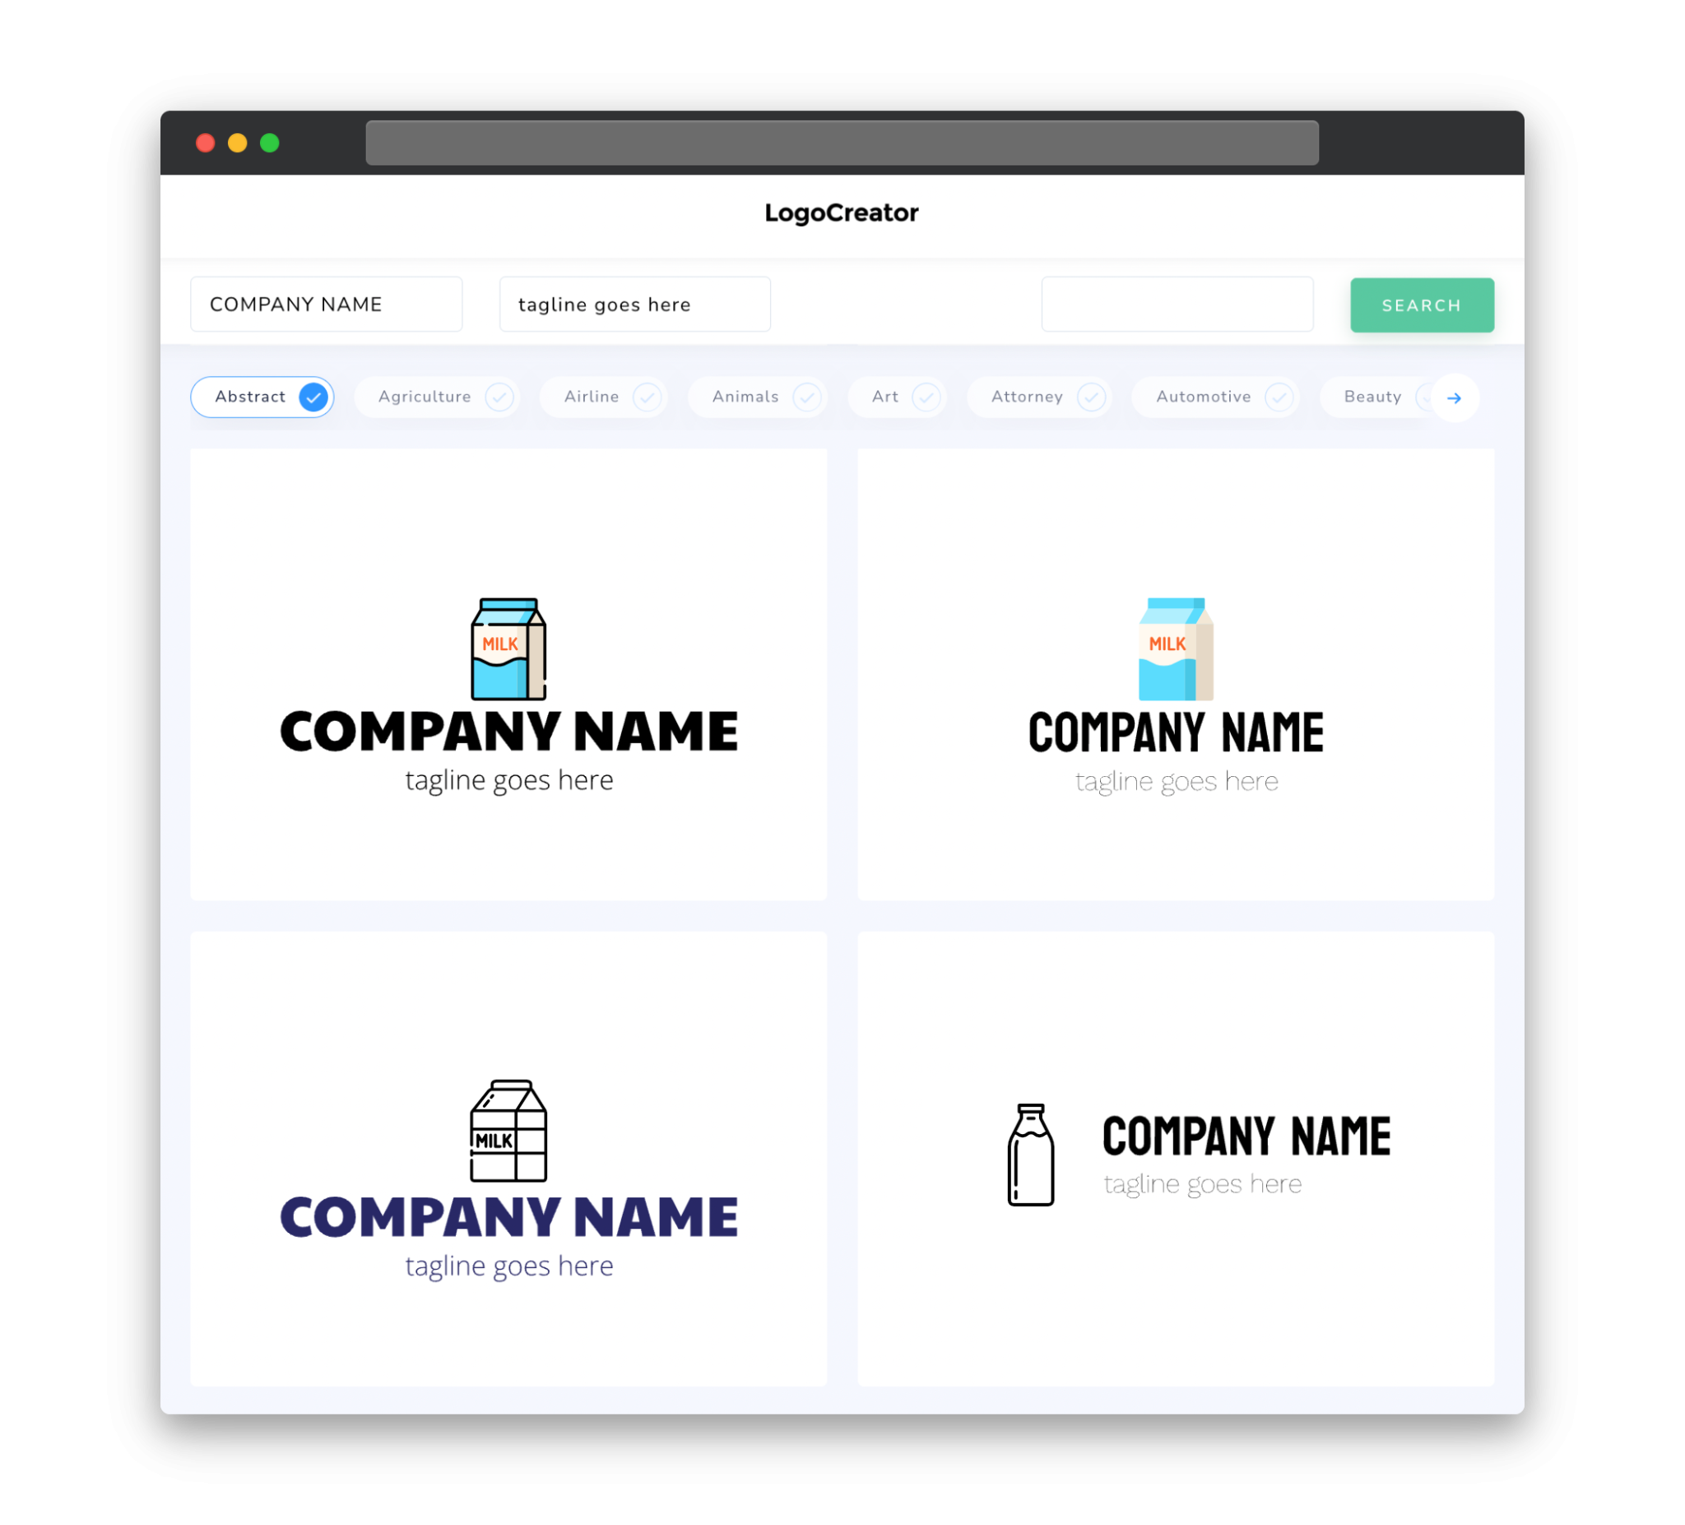1685x1525 pixels.
Task: Click the COMPANY NAME input field
Action: coord(327,304)
